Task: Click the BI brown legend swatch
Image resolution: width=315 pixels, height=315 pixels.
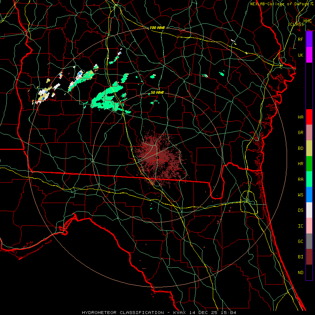Action: tap(309, 257)
